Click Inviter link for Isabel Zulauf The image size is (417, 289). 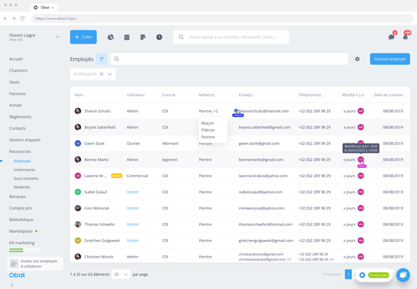(133, 192)
